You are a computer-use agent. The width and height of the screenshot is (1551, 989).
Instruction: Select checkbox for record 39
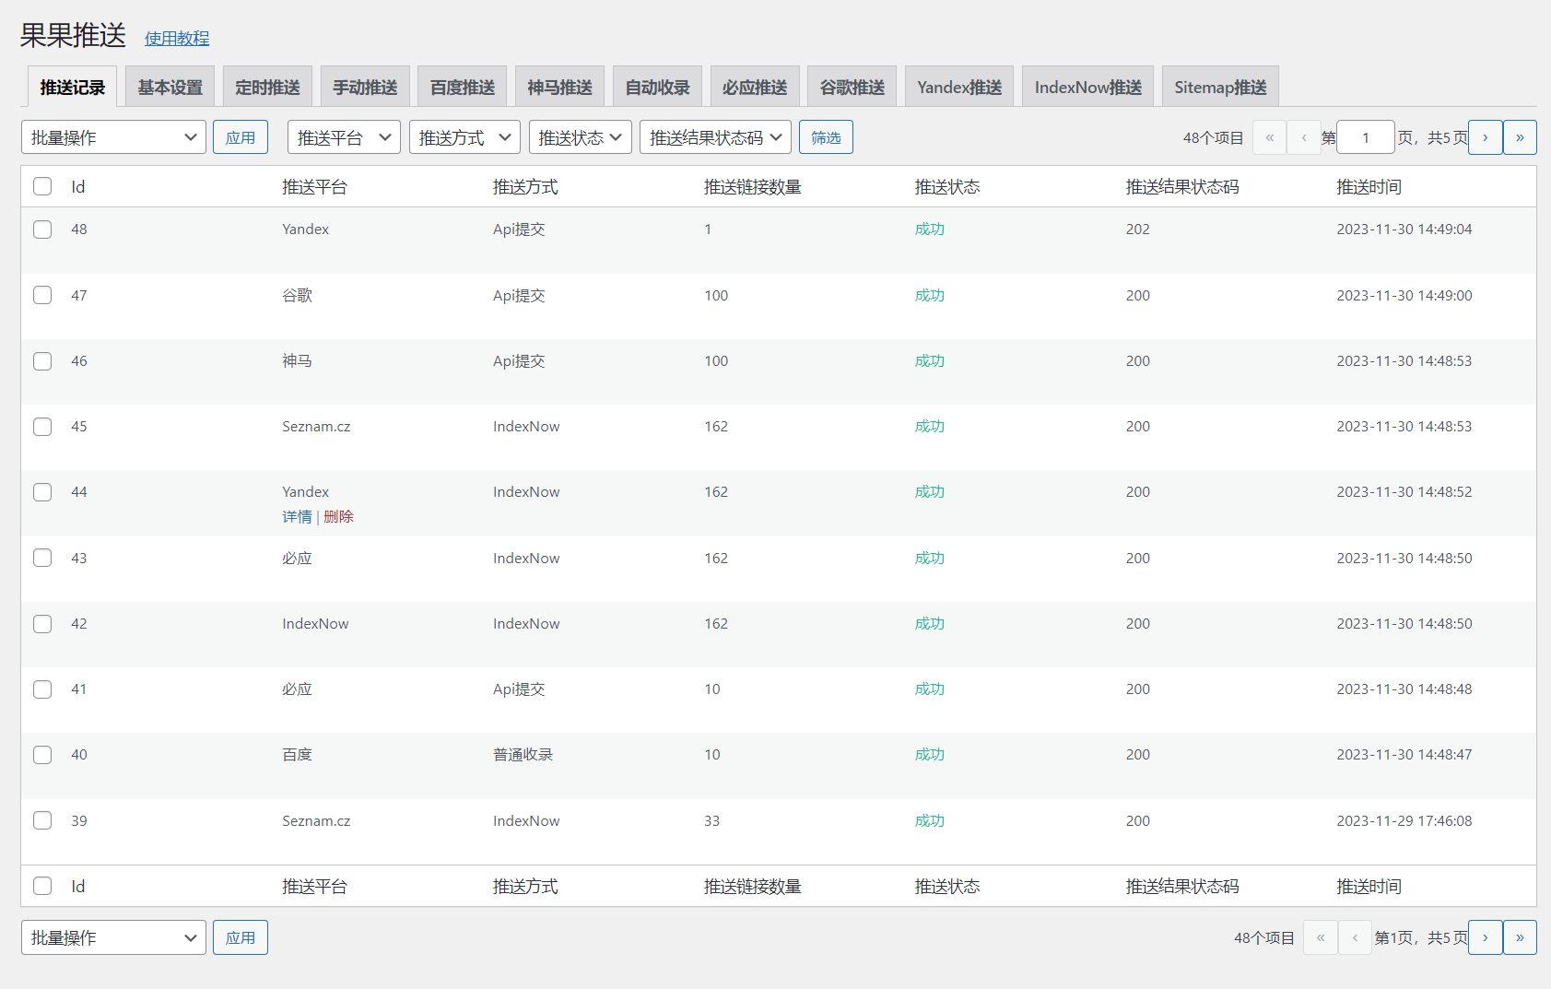coord(42,820)
